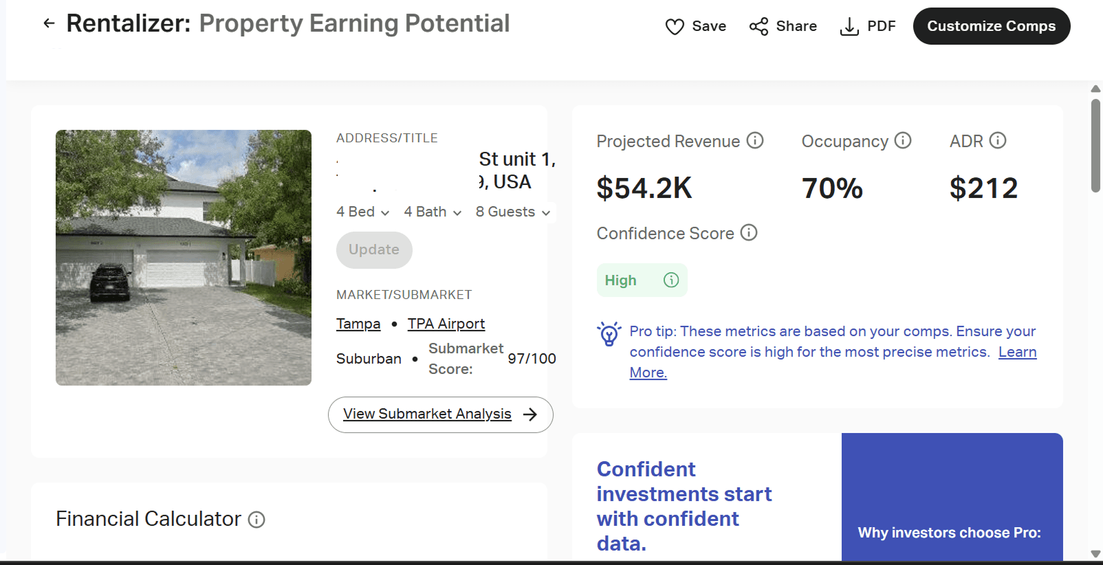Save property with the heart icon
The image size is (1103, 565).
(675, 27)
